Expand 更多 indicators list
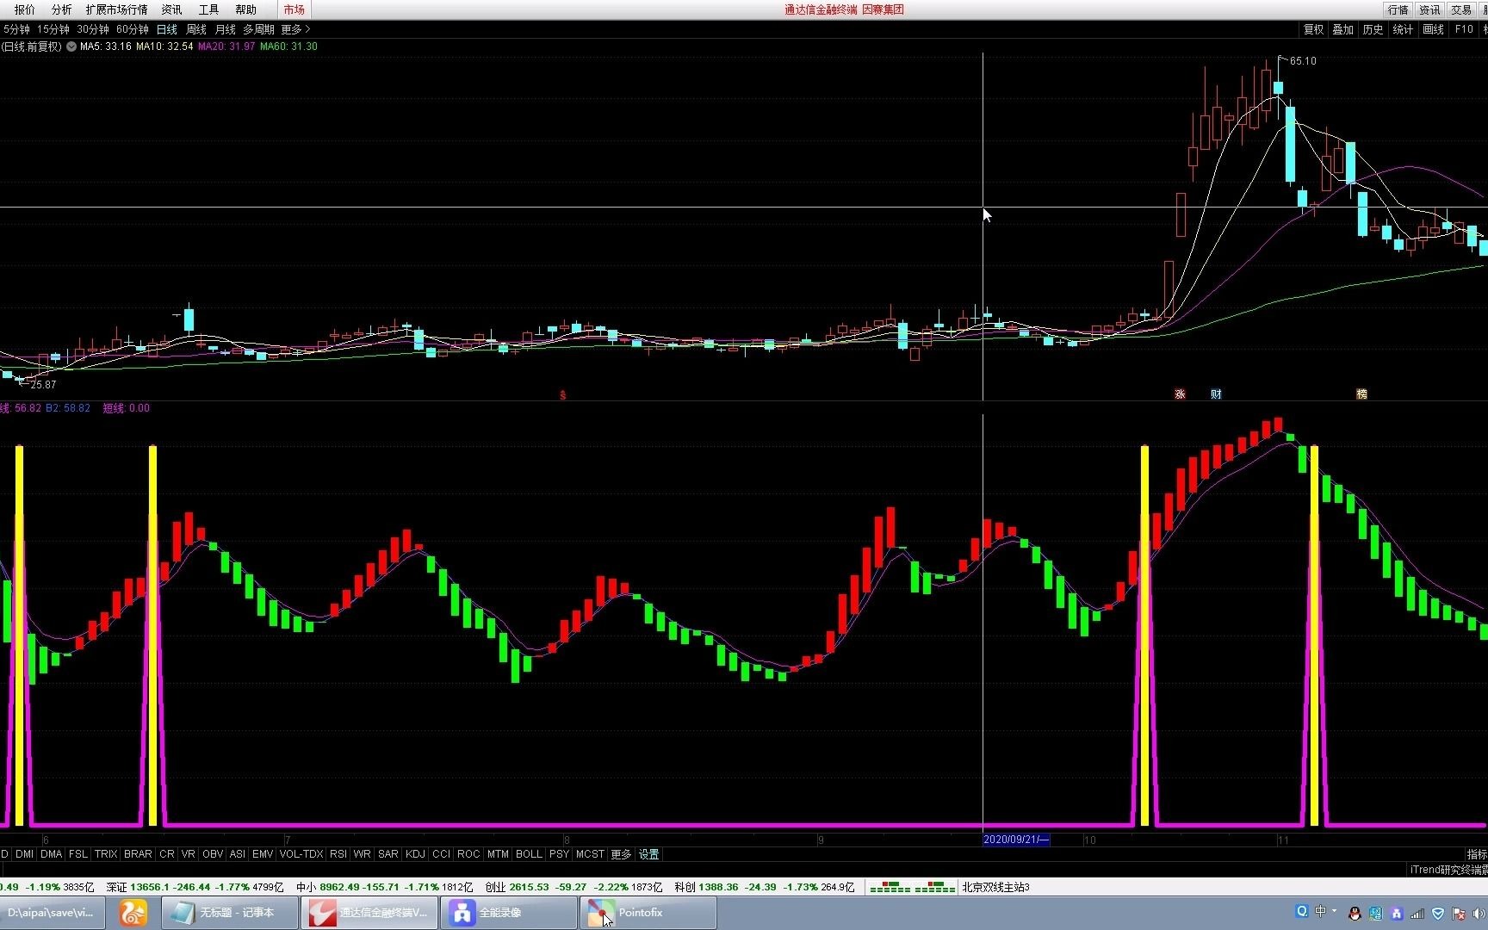 (621, 854)
